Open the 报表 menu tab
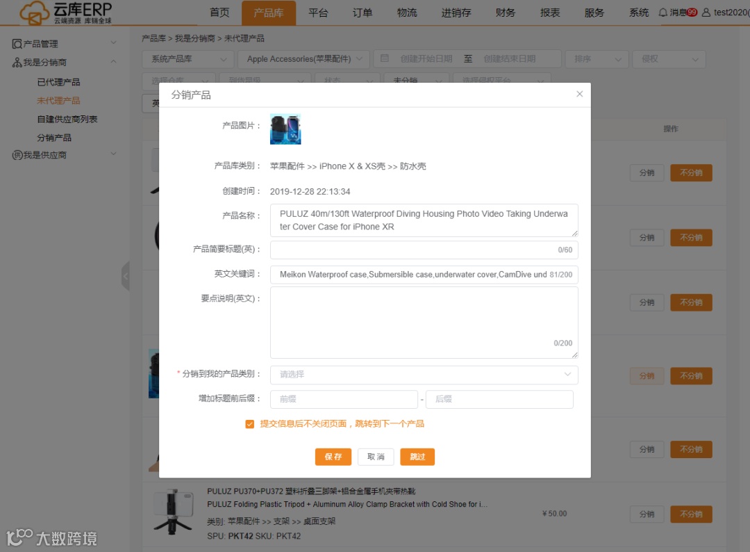Viewport: 750px width, 552px height. point(549,13)
